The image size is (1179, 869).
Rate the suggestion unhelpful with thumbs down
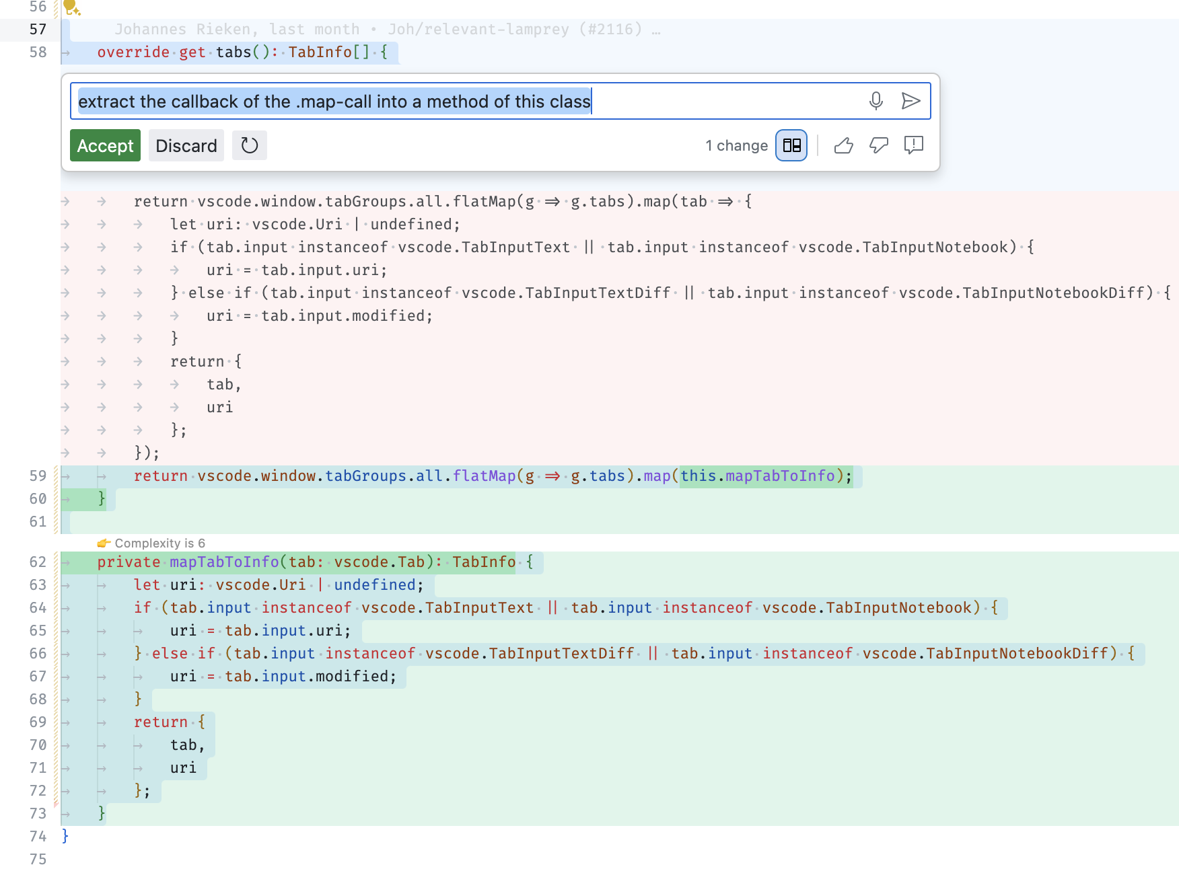click(x=879, y=145)
